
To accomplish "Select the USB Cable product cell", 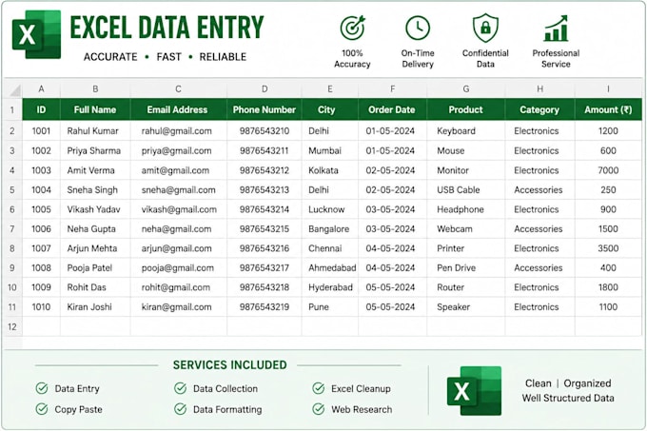I will pyautogui.click(x=466, y=190).
